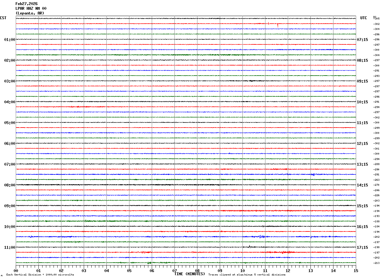This screenshot has height=279, width=381.
Task: Select minute tick label 07 on x-axis
Action: click(x=174, y=270)
